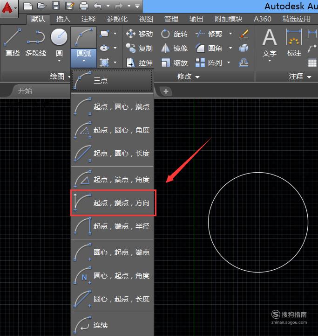
Task: Click the Hatch tool icon
Action: [104, 63]
